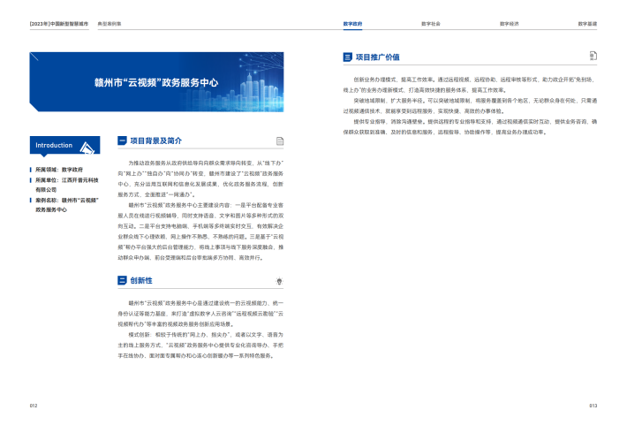Click page number 013 at bottom right
This screenshot has width=627, height=425.
593,406
